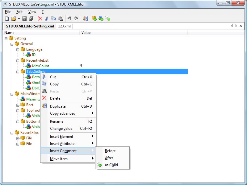
Task: Collapse the Setting root node
Action: click(6, 39)
